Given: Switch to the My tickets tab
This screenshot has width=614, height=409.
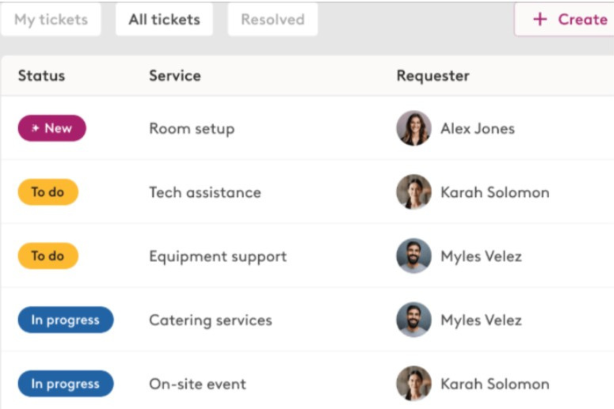Looking at the screenshot, I should (x=51, y=19).
